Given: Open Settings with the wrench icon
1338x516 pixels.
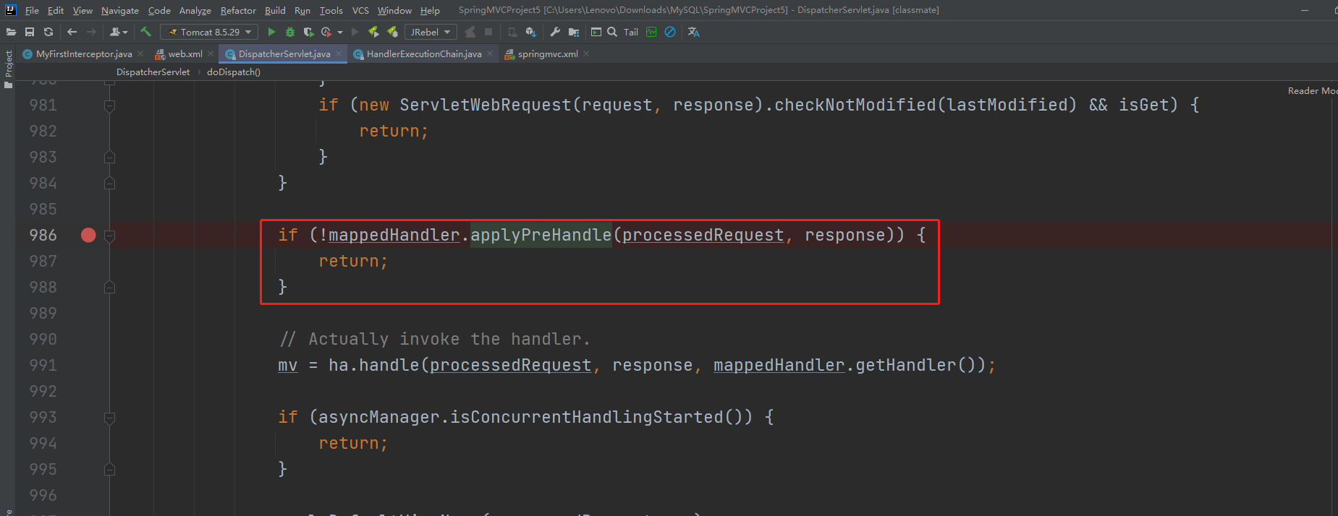Looking at the screenshot, I should coord(555,32).
